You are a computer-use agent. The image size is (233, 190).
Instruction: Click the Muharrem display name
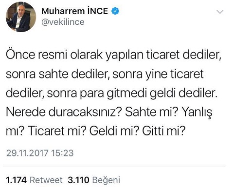pyautogui.click(x=63, y=11)
